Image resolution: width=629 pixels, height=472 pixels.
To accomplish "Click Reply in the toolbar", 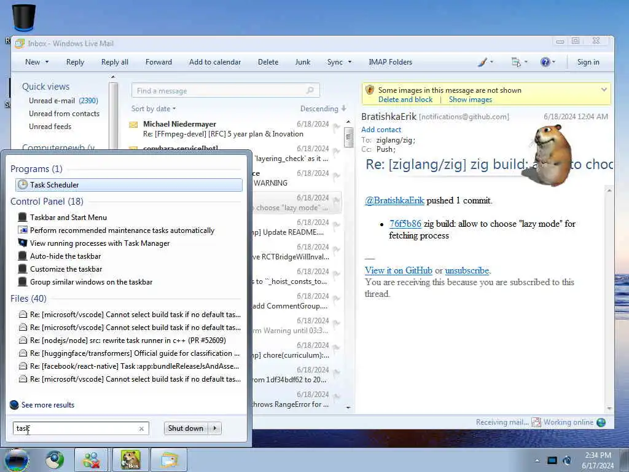I will pyautogui.click(x=75, y=62).
